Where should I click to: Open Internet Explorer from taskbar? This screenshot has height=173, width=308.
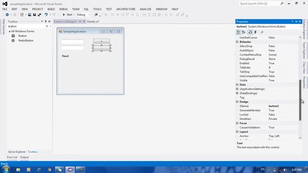(39, 170)
